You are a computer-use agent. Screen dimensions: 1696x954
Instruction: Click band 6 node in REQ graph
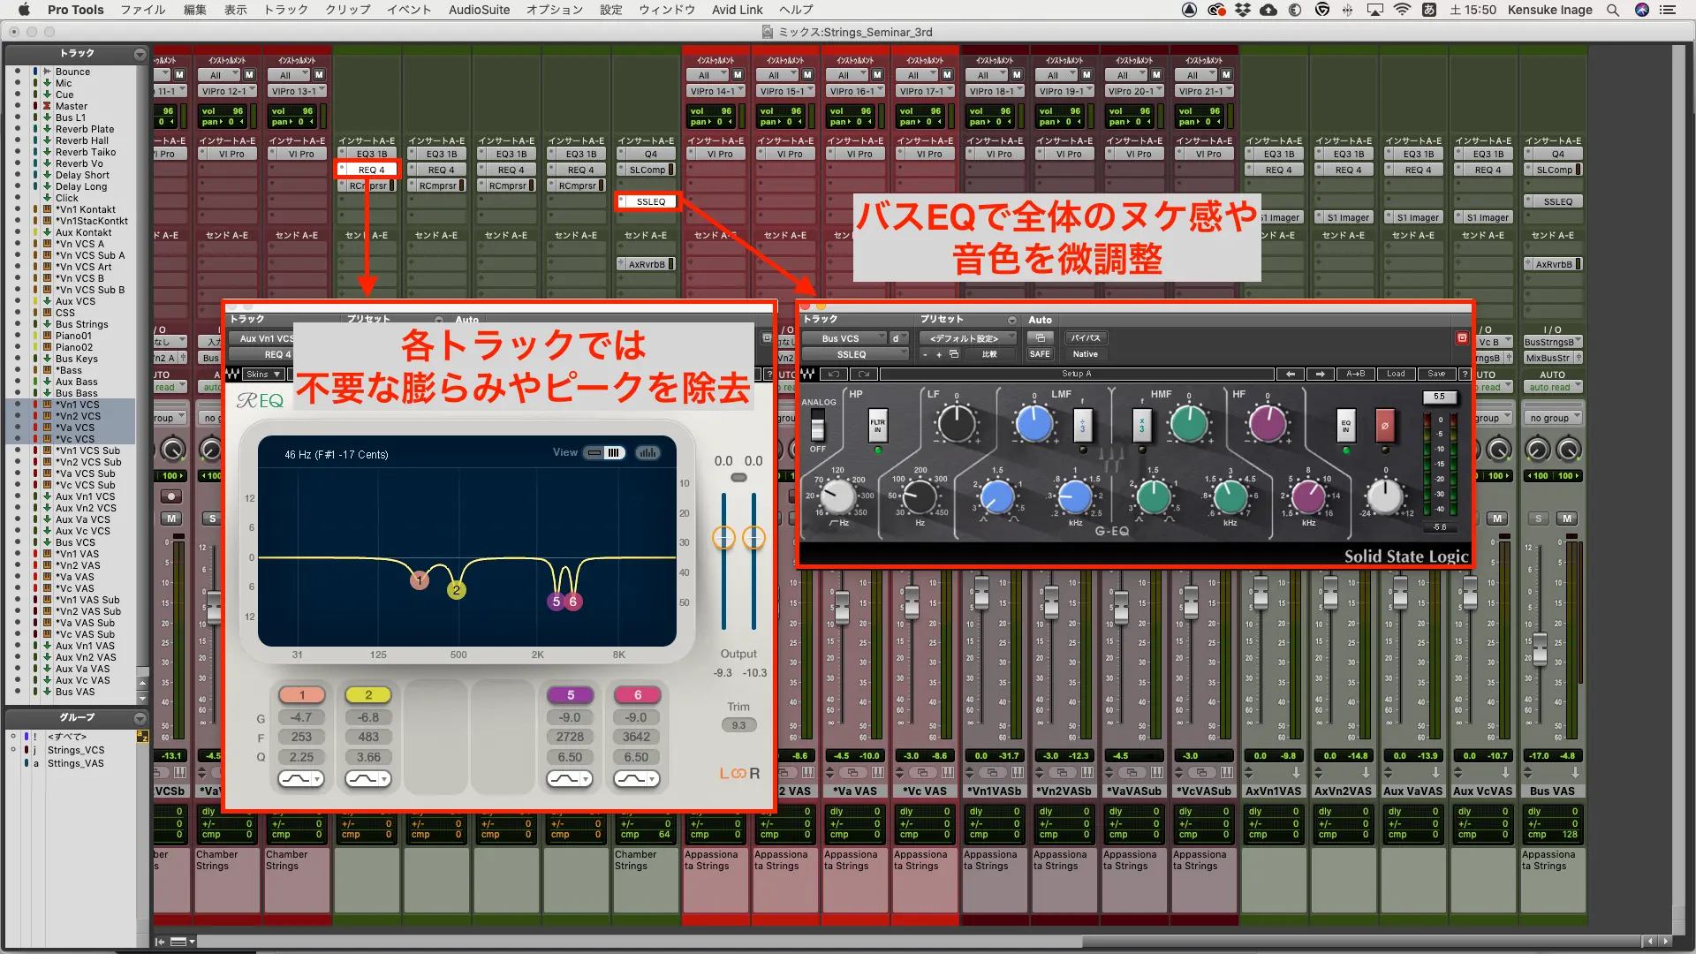[x=572, y=602]
